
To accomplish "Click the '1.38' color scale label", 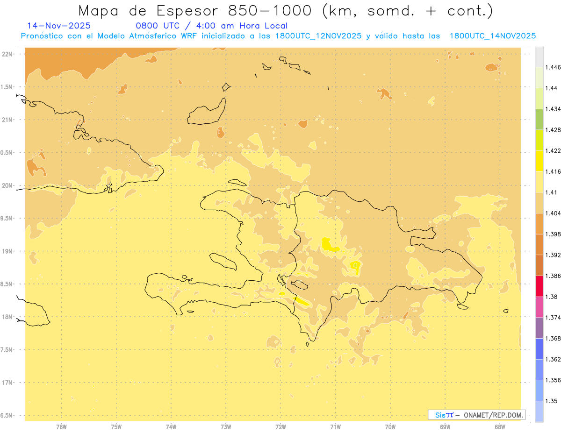I will coord(552,297).
